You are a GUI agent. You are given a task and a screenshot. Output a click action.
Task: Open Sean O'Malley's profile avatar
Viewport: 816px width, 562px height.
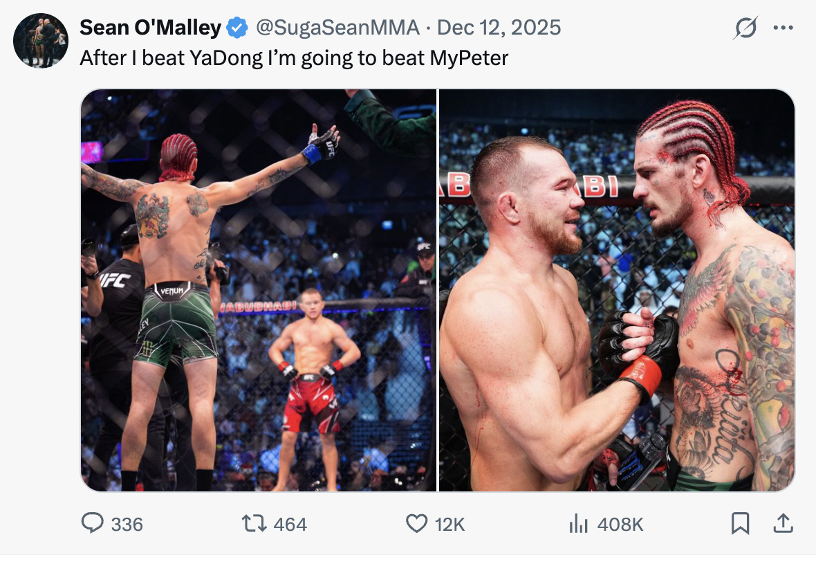(x=41, y=41)
